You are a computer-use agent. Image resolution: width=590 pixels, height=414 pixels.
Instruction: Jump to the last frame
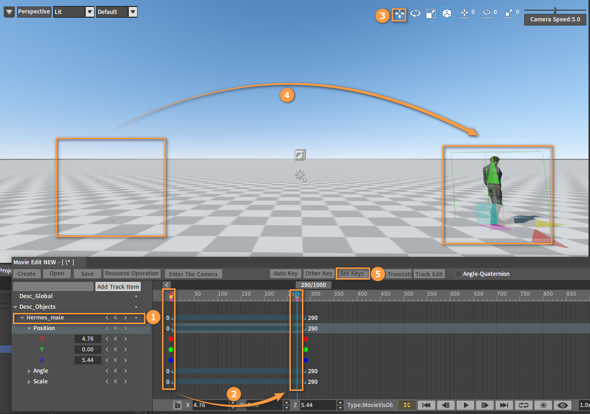(x=504, y=405)
